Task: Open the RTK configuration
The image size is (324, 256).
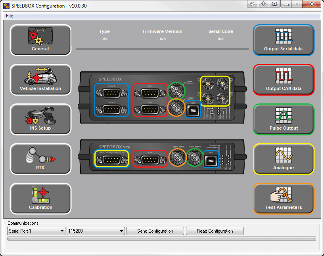Action: [x=40, y=159]
